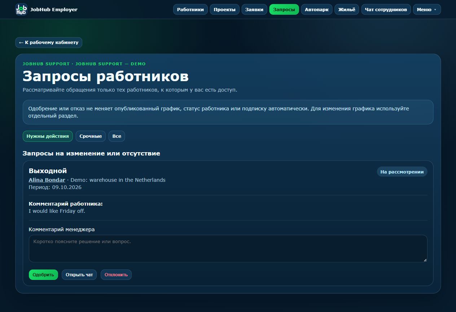Screen dimensions: 456x312
Task: Show Все requests filter
Action: [117, 136]
